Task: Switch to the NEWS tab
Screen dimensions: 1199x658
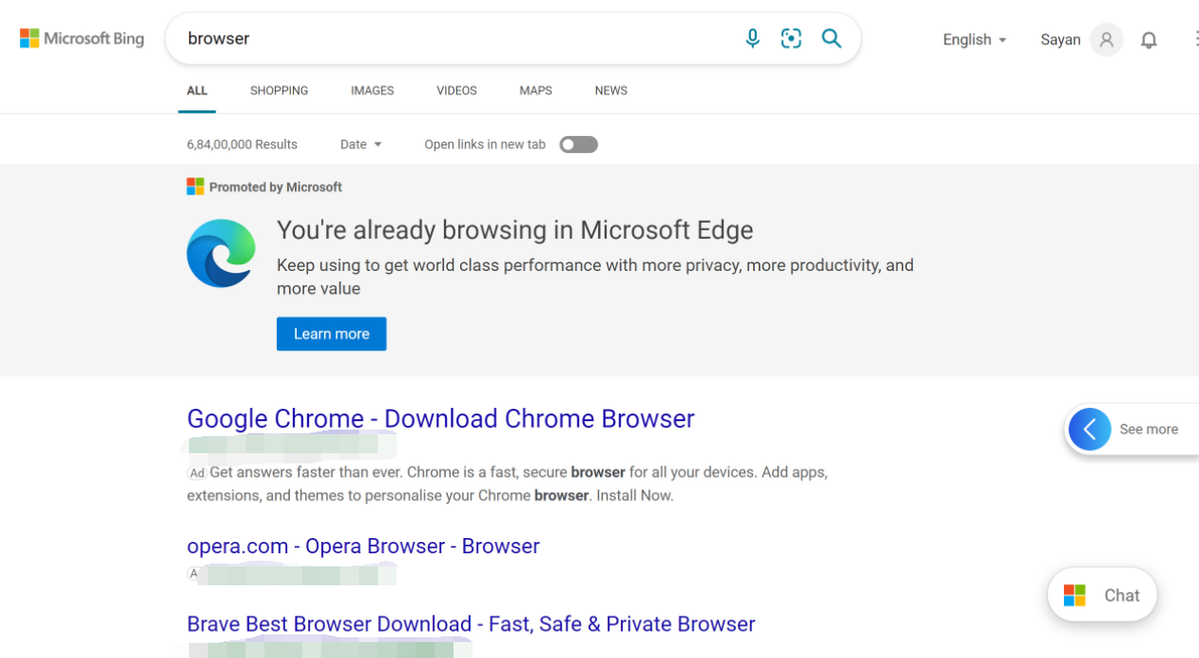Action: pyautogui.click(x=610, y=91)
